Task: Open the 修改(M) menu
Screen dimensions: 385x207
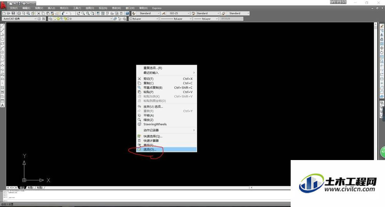Action: (x=116, y=8)
